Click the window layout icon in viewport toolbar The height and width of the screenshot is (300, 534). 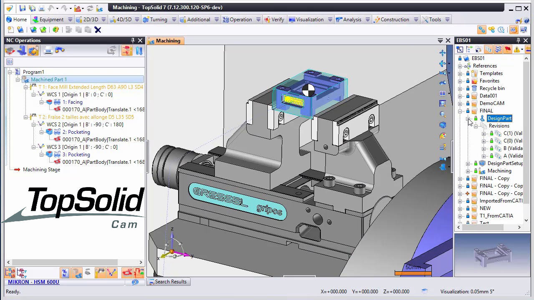tap(443, 93)
